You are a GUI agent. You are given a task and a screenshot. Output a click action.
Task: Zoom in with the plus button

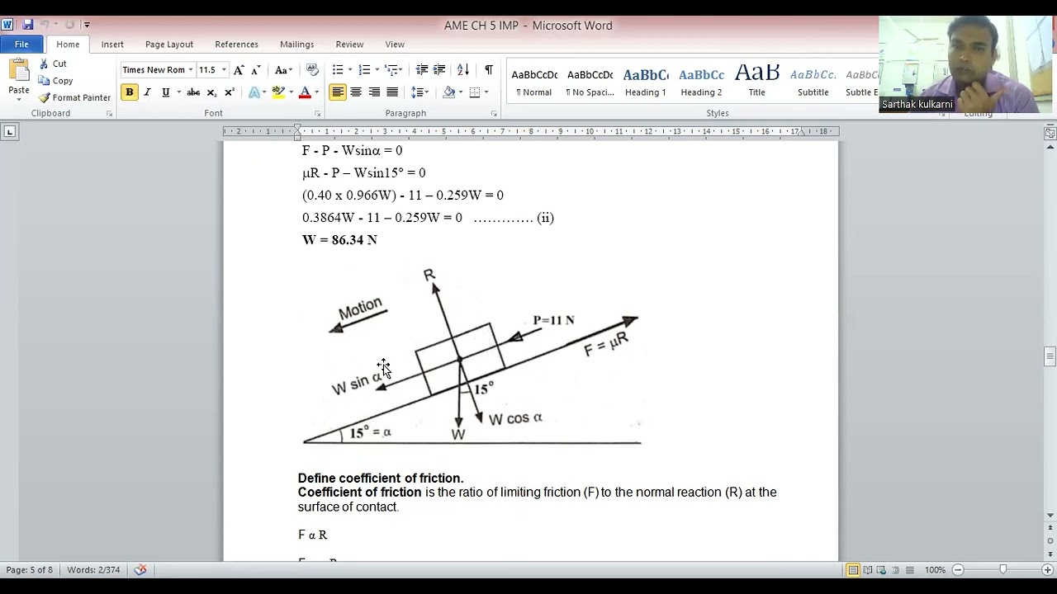1046,570
